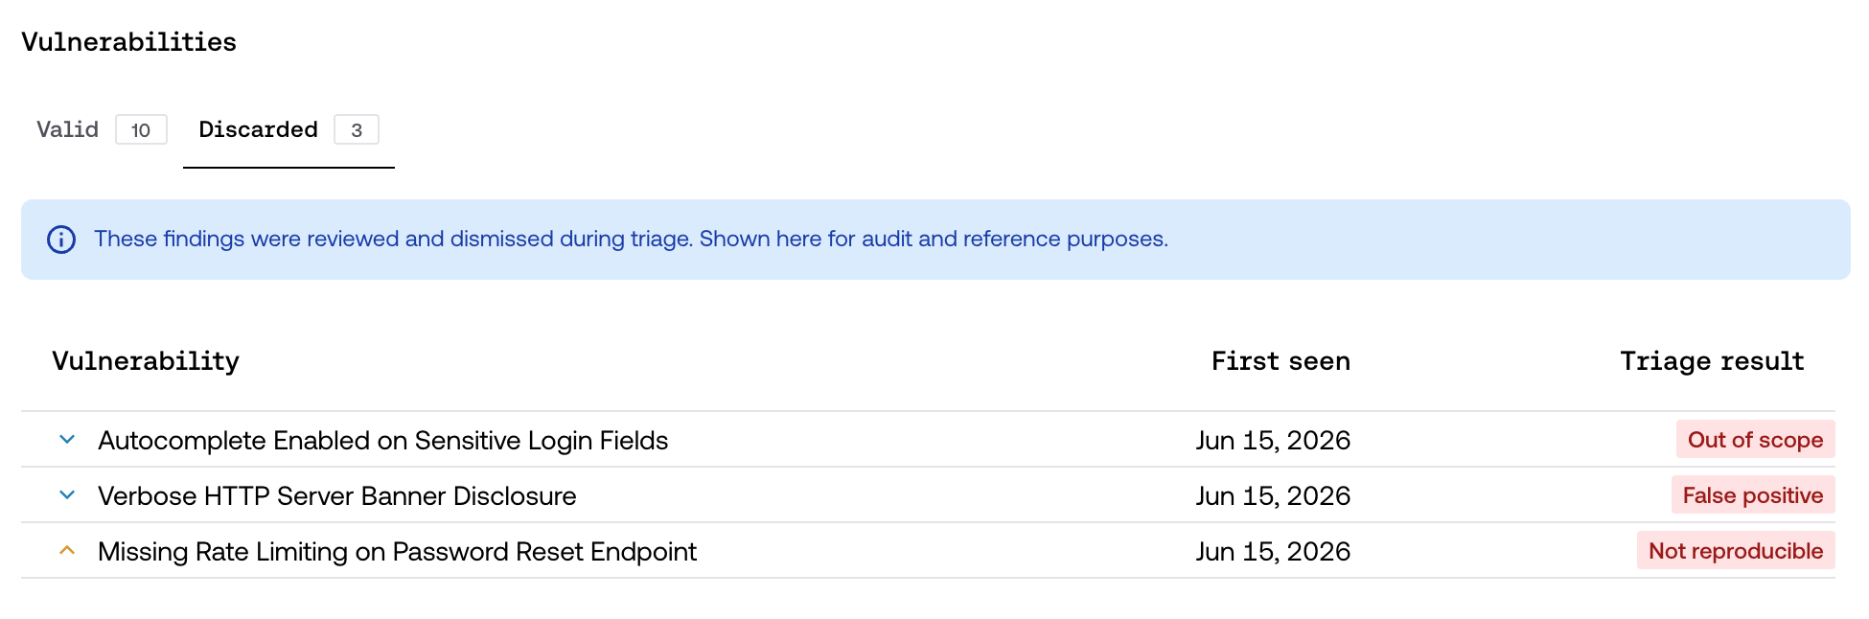1869x619 pixels.
Task: Click the Valid count badge showing 10
Action: (x=141, y=129)
